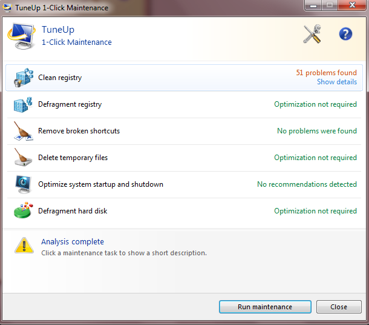
Task: Minimize the TuneUp window
Action: 313,5
